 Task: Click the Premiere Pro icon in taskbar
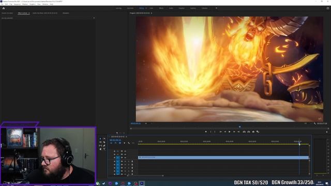pyautogui.click(x=142, y=183)
